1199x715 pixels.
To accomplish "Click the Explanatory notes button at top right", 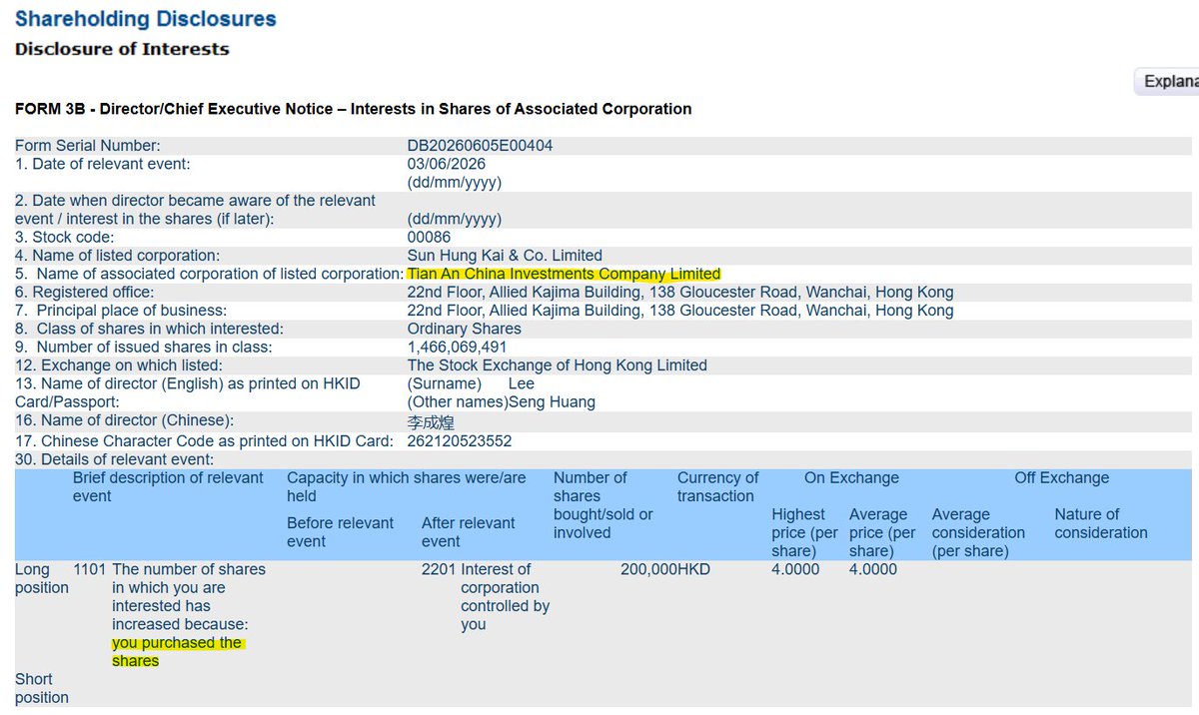I will point(1167,82).
